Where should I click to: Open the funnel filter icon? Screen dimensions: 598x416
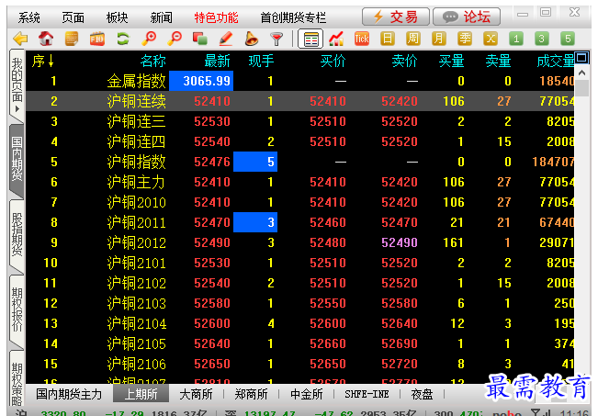click(x=276, y=39)
